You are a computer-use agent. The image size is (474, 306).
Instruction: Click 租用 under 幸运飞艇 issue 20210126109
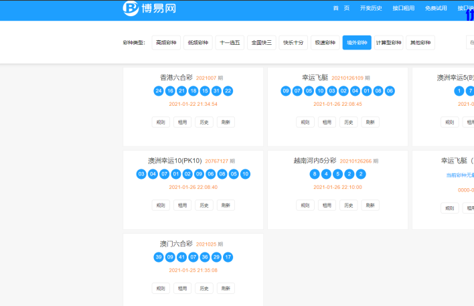327,122
